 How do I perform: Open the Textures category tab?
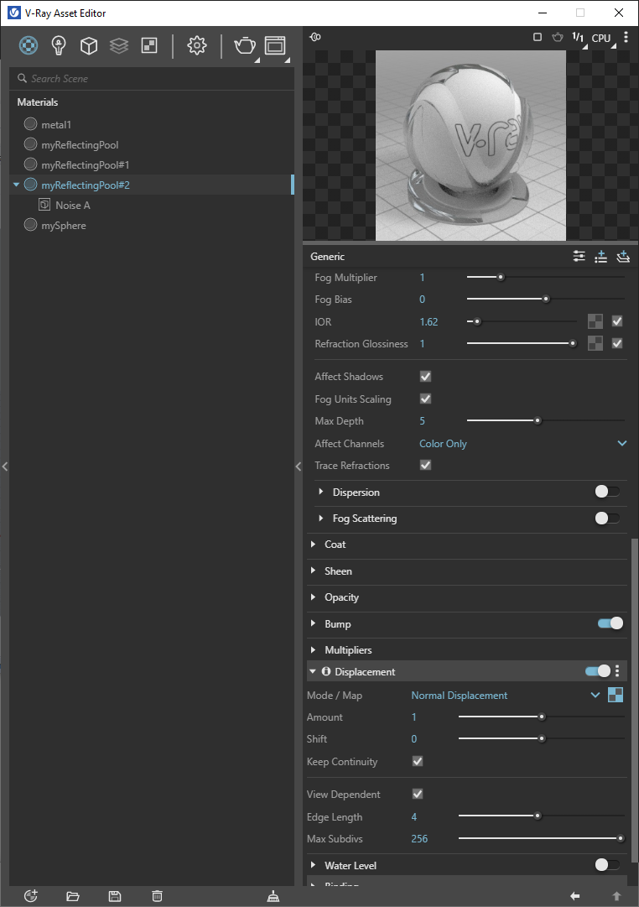click(149, 45)
